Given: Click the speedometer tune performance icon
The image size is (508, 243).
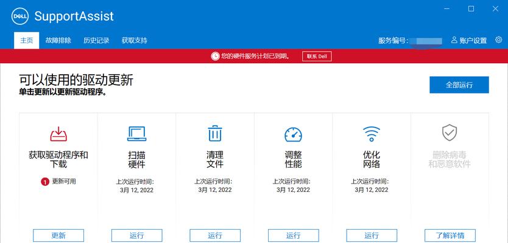Looking at the screenshot, I should [x=293, y=134].
